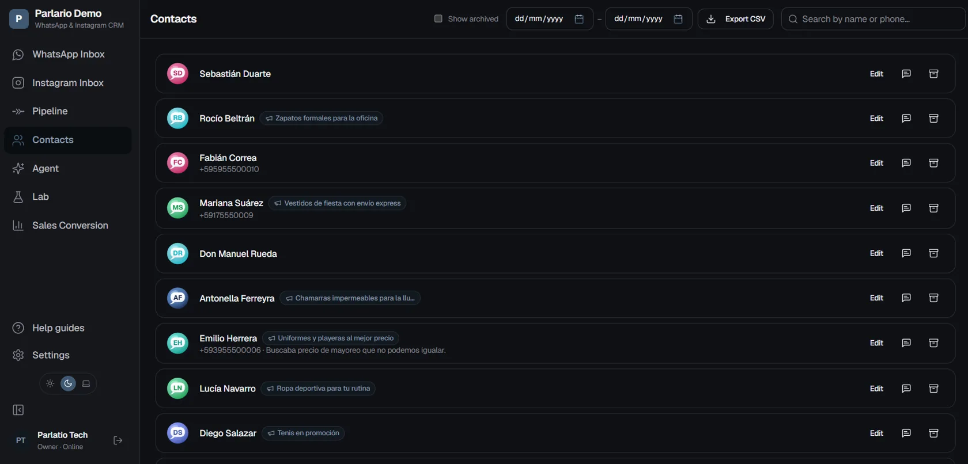Open the Pipeline sidebar section
Image resolution: width=968 pixels, height=464 pixels.
68,111
